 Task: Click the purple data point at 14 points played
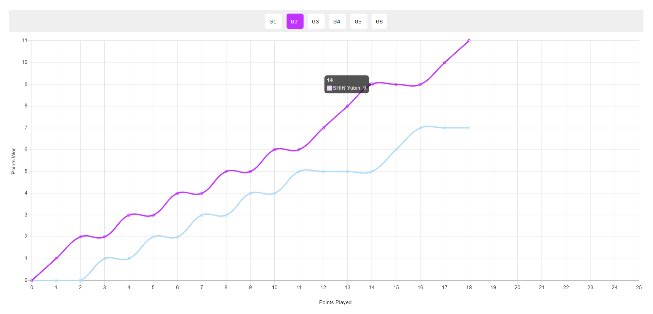(x=372, y=84)
